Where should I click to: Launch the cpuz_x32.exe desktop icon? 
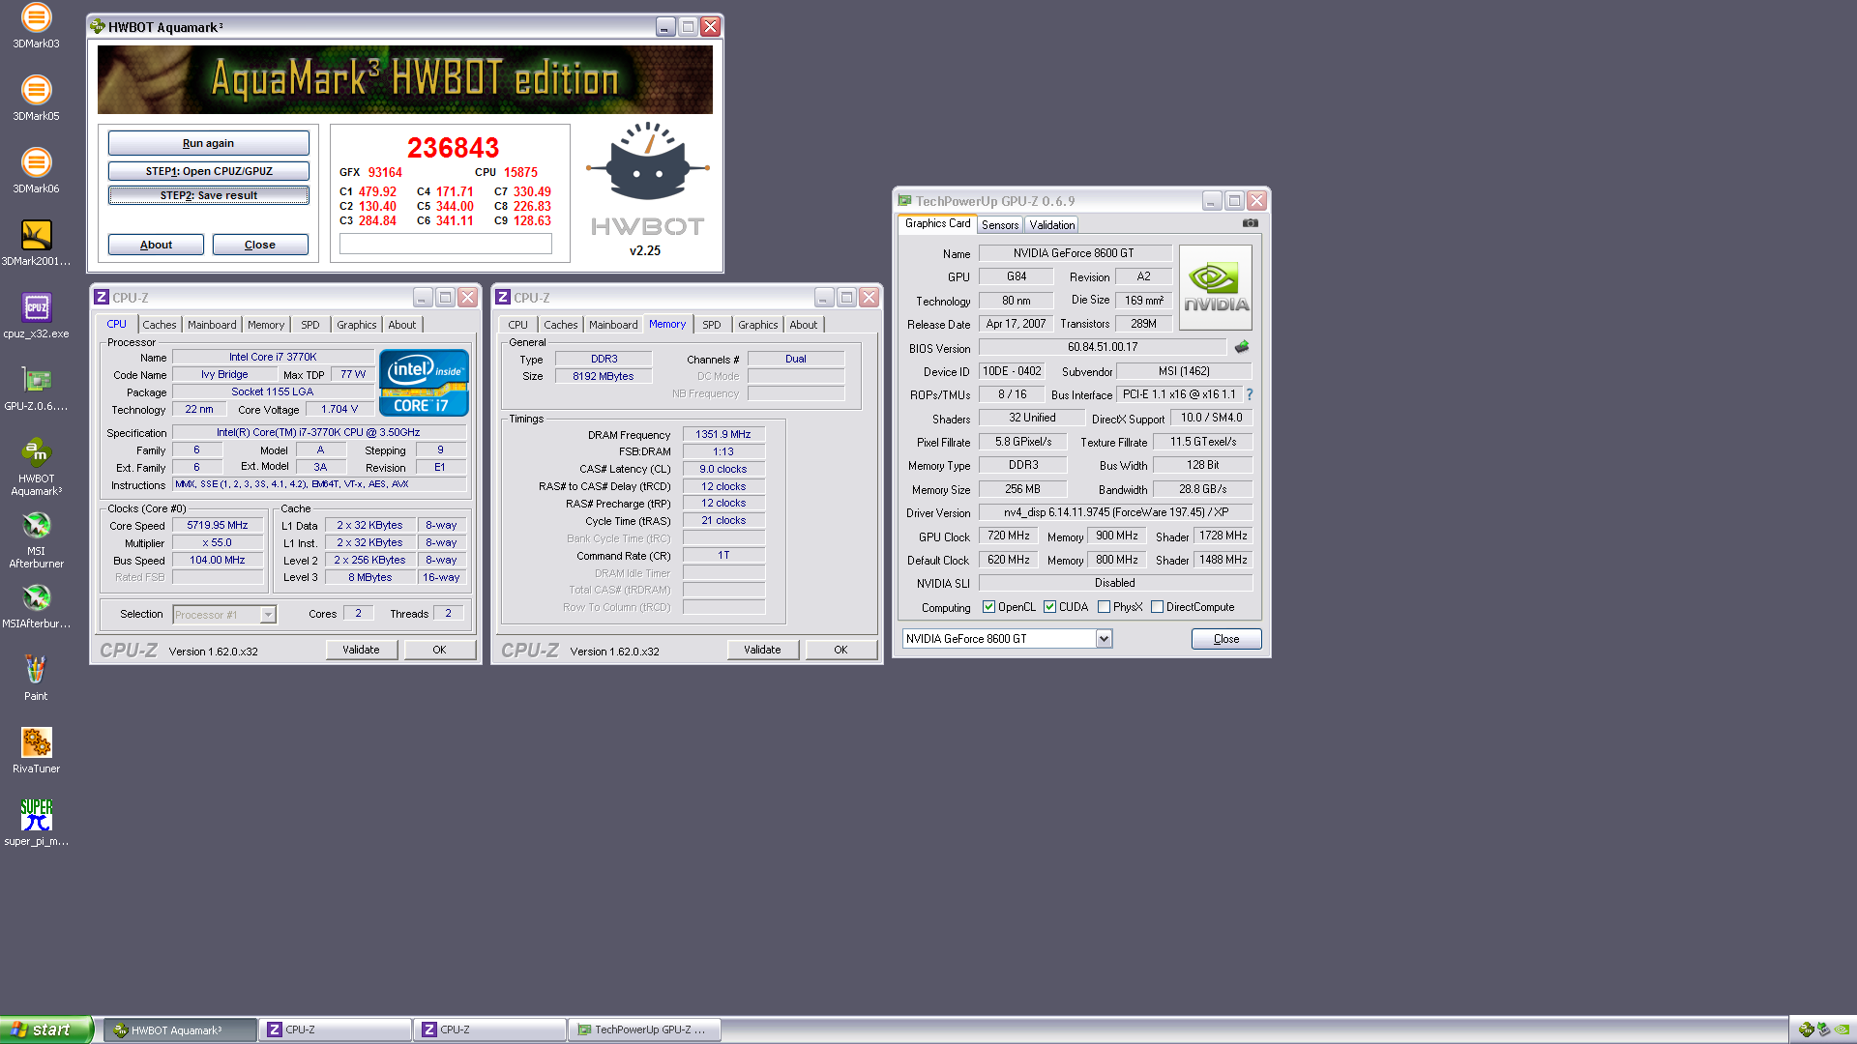tap(36, 316)
